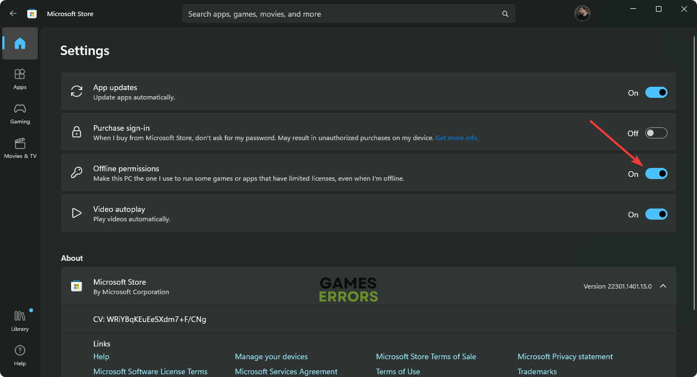Go to the Home page in sidebar
The width and height of the screenshot is (697, 377).
[x=20, y=43]
